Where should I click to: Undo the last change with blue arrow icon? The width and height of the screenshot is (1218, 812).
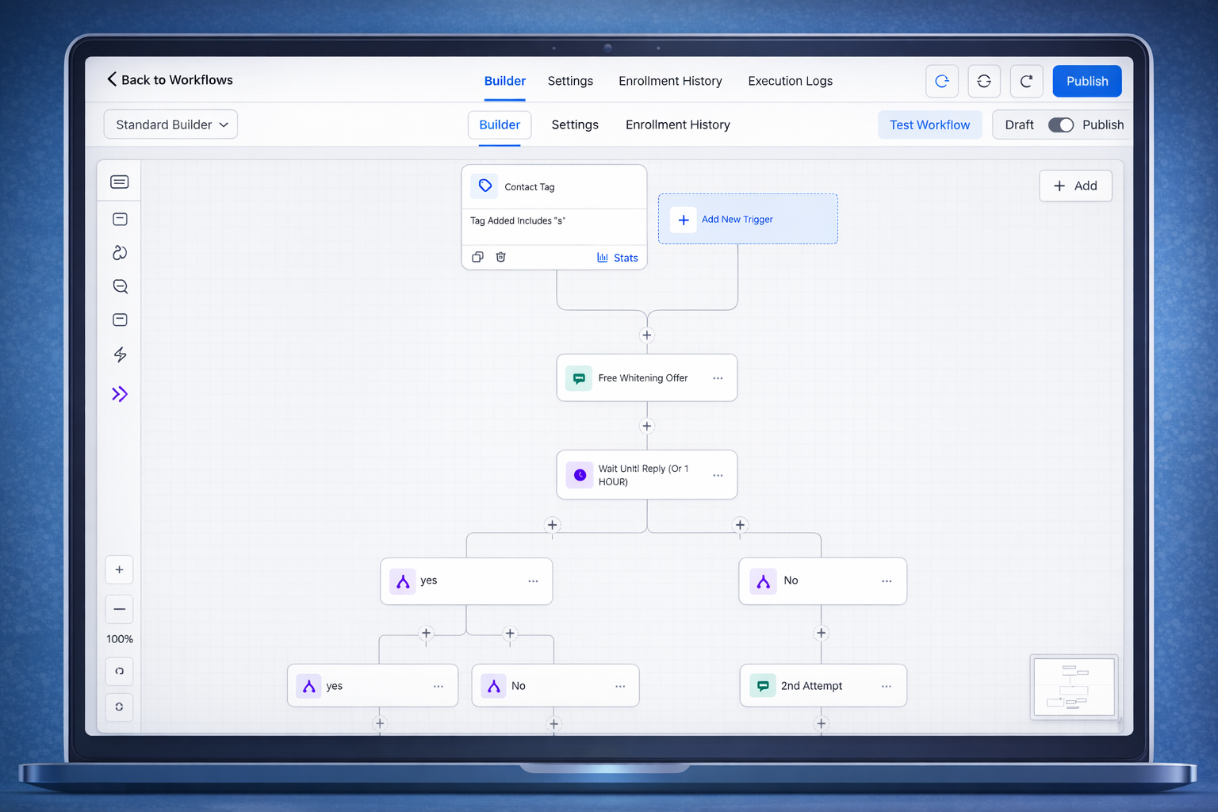pyautogui.click(x=942, y=81)
